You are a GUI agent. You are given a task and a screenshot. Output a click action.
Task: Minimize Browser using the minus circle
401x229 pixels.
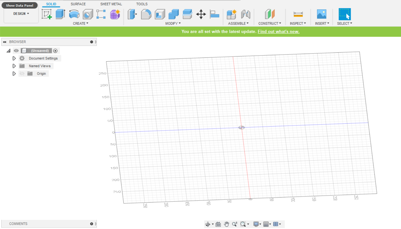(x=92, y=42)
